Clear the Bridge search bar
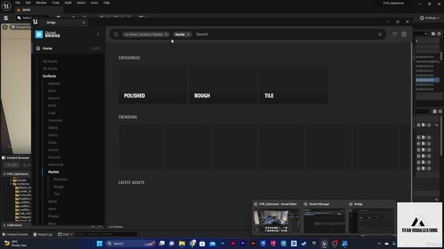 coord(379,35)
